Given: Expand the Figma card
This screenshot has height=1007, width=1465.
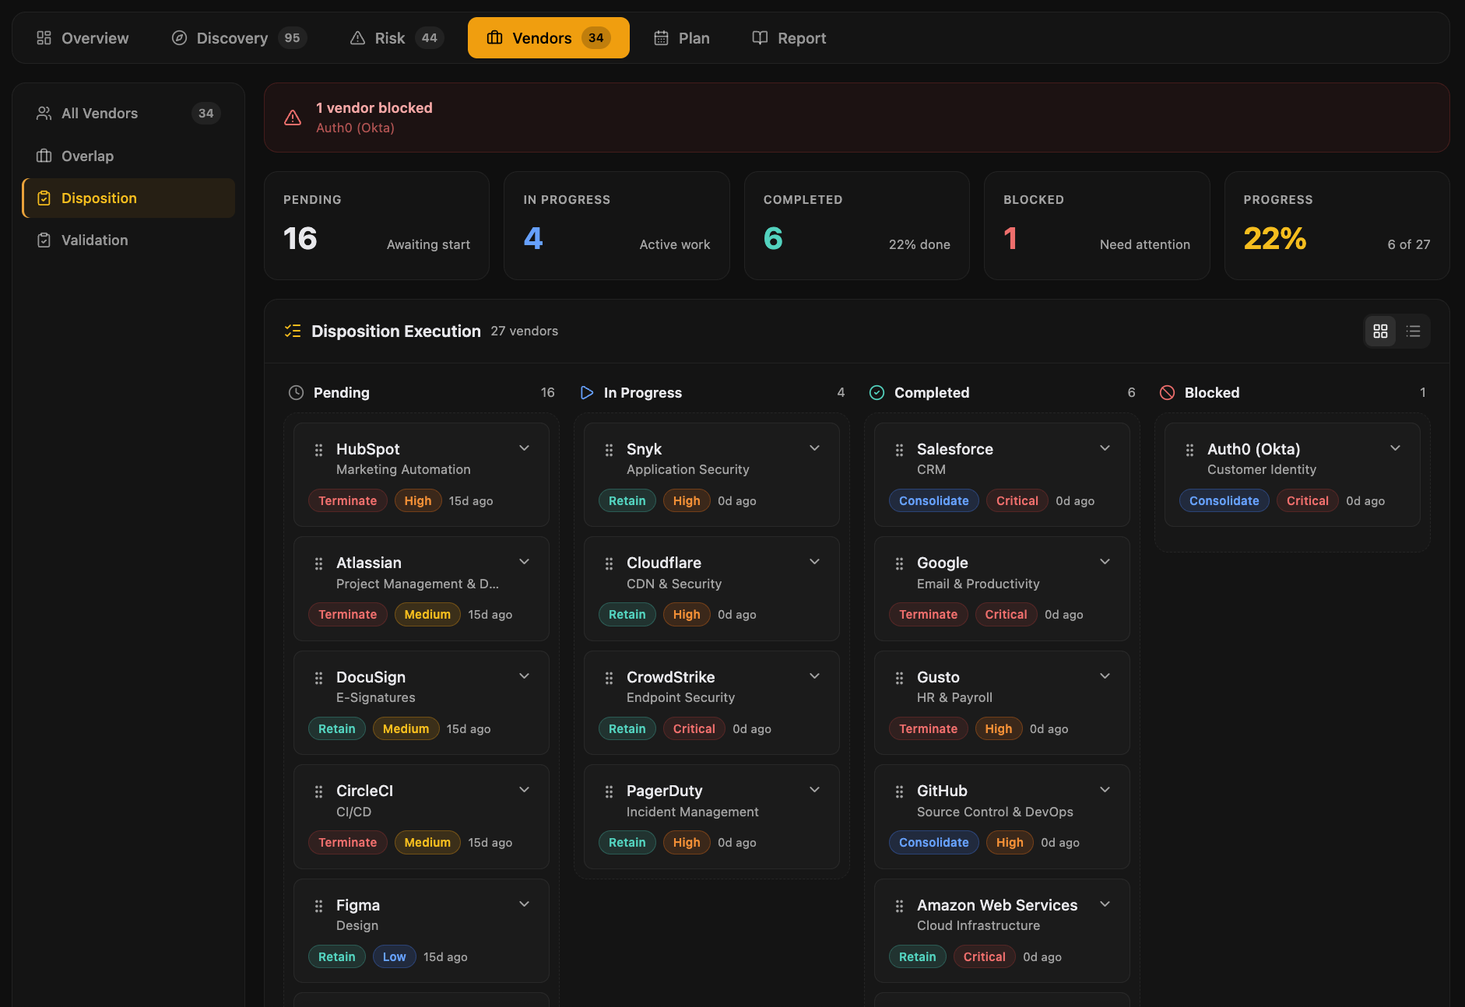Looking at the screenshot, I should (x=524, y=904).
